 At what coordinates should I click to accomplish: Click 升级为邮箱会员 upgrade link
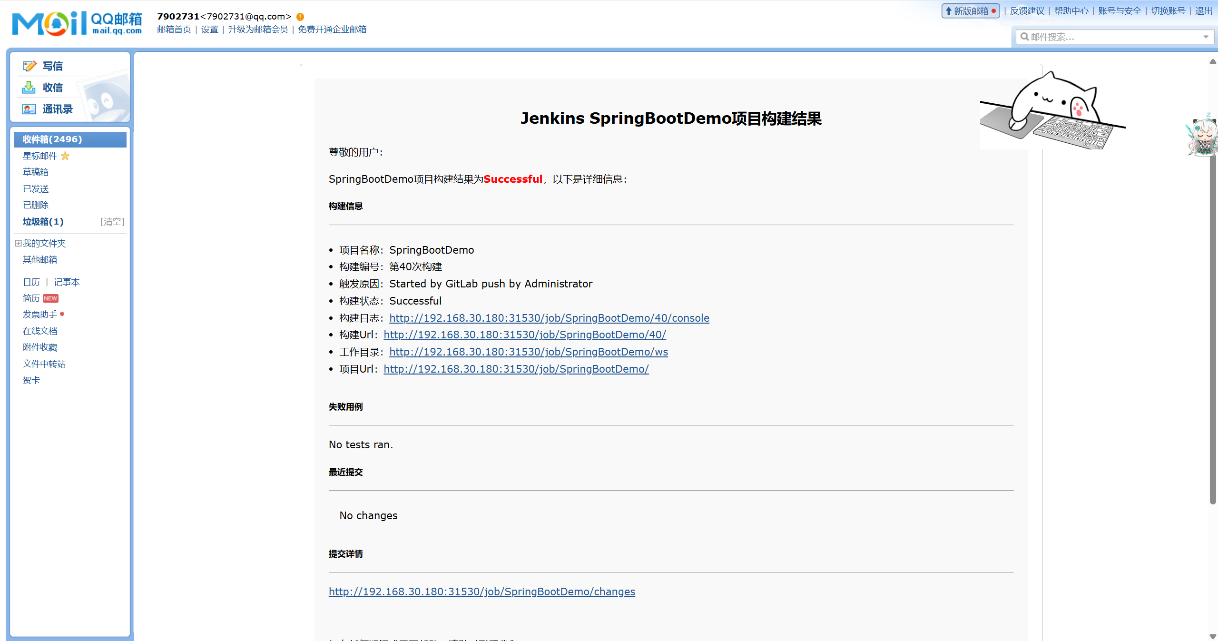coord(258,30)
